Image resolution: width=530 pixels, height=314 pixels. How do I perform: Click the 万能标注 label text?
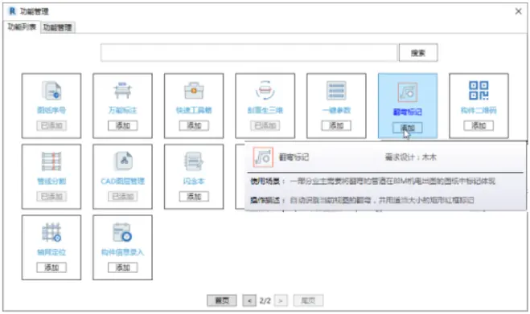pos(123,110)
